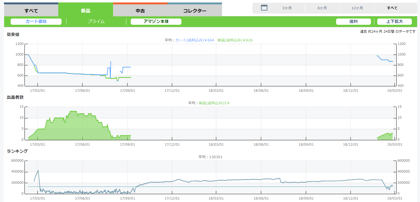
Task: Click the 上下拡大 vertical zoom button
Action: pos(394,22)
